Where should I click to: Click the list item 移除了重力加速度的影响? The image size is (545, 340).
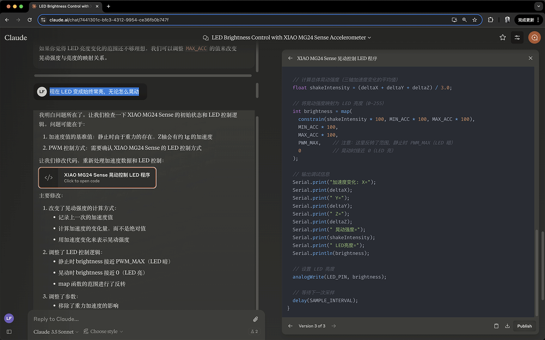click(88, 306)
